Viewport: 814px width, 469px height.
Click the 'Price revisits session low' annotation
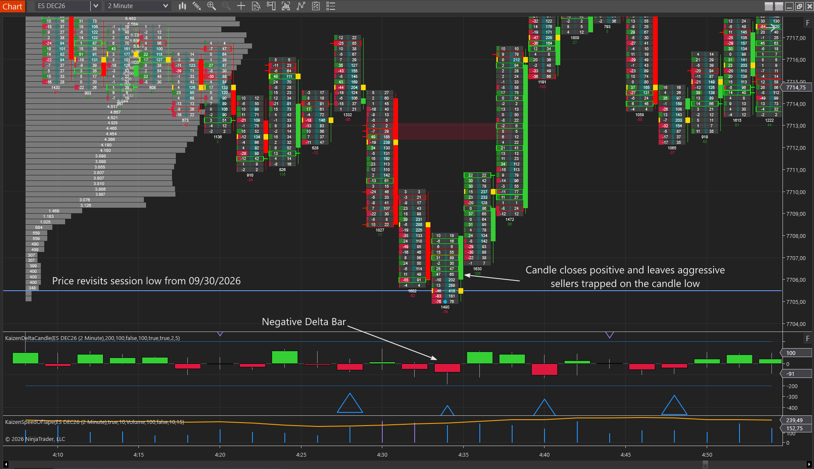(x=146, y=281)
